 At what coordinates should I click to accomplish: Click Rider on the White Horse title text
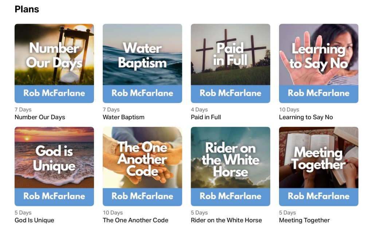(x=226, y=220)
